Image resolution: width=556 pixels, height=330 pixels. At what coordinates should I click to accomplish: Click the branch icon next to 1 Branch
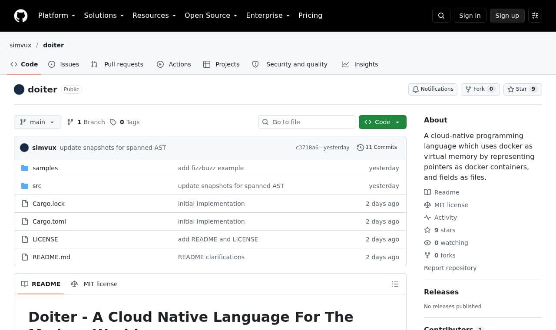pos(70,122)
